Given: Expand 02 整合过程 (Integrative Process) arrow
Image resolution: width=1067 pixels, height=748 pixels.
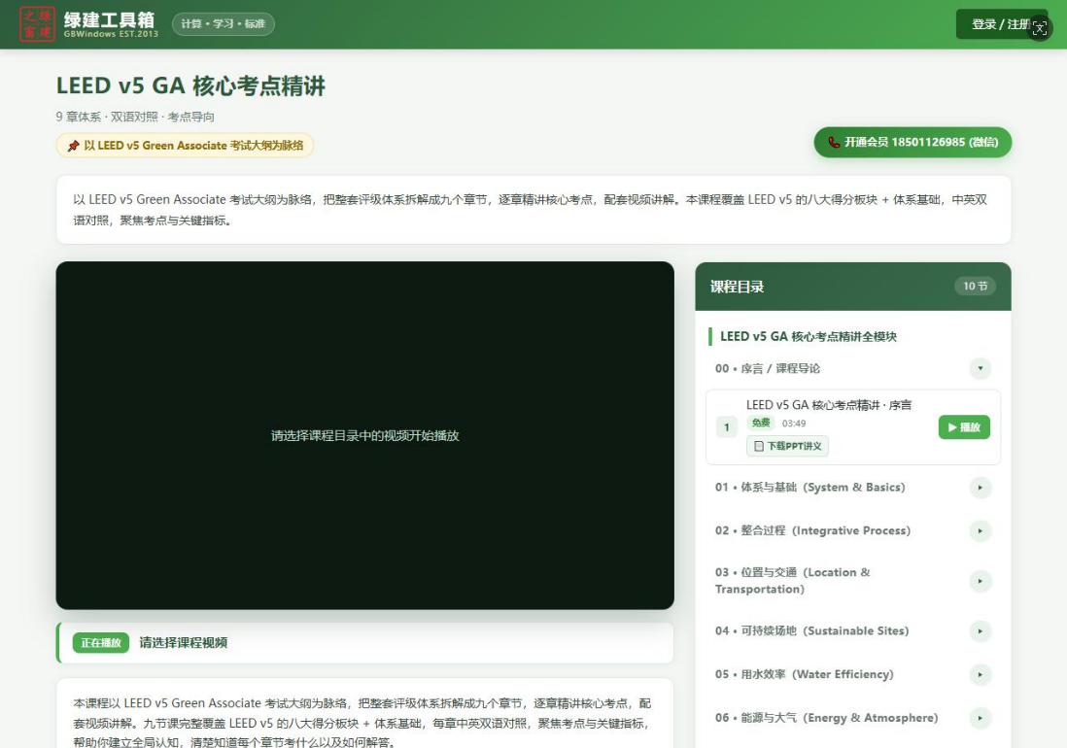Looking at the screenshot, I should [x=980, y=531].
